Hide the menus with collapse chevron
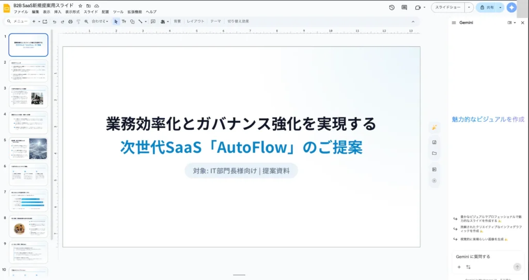529x280 pixels. 413,22
